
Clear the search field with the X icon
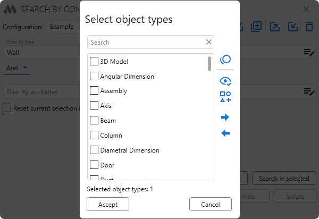pos(209,43)
